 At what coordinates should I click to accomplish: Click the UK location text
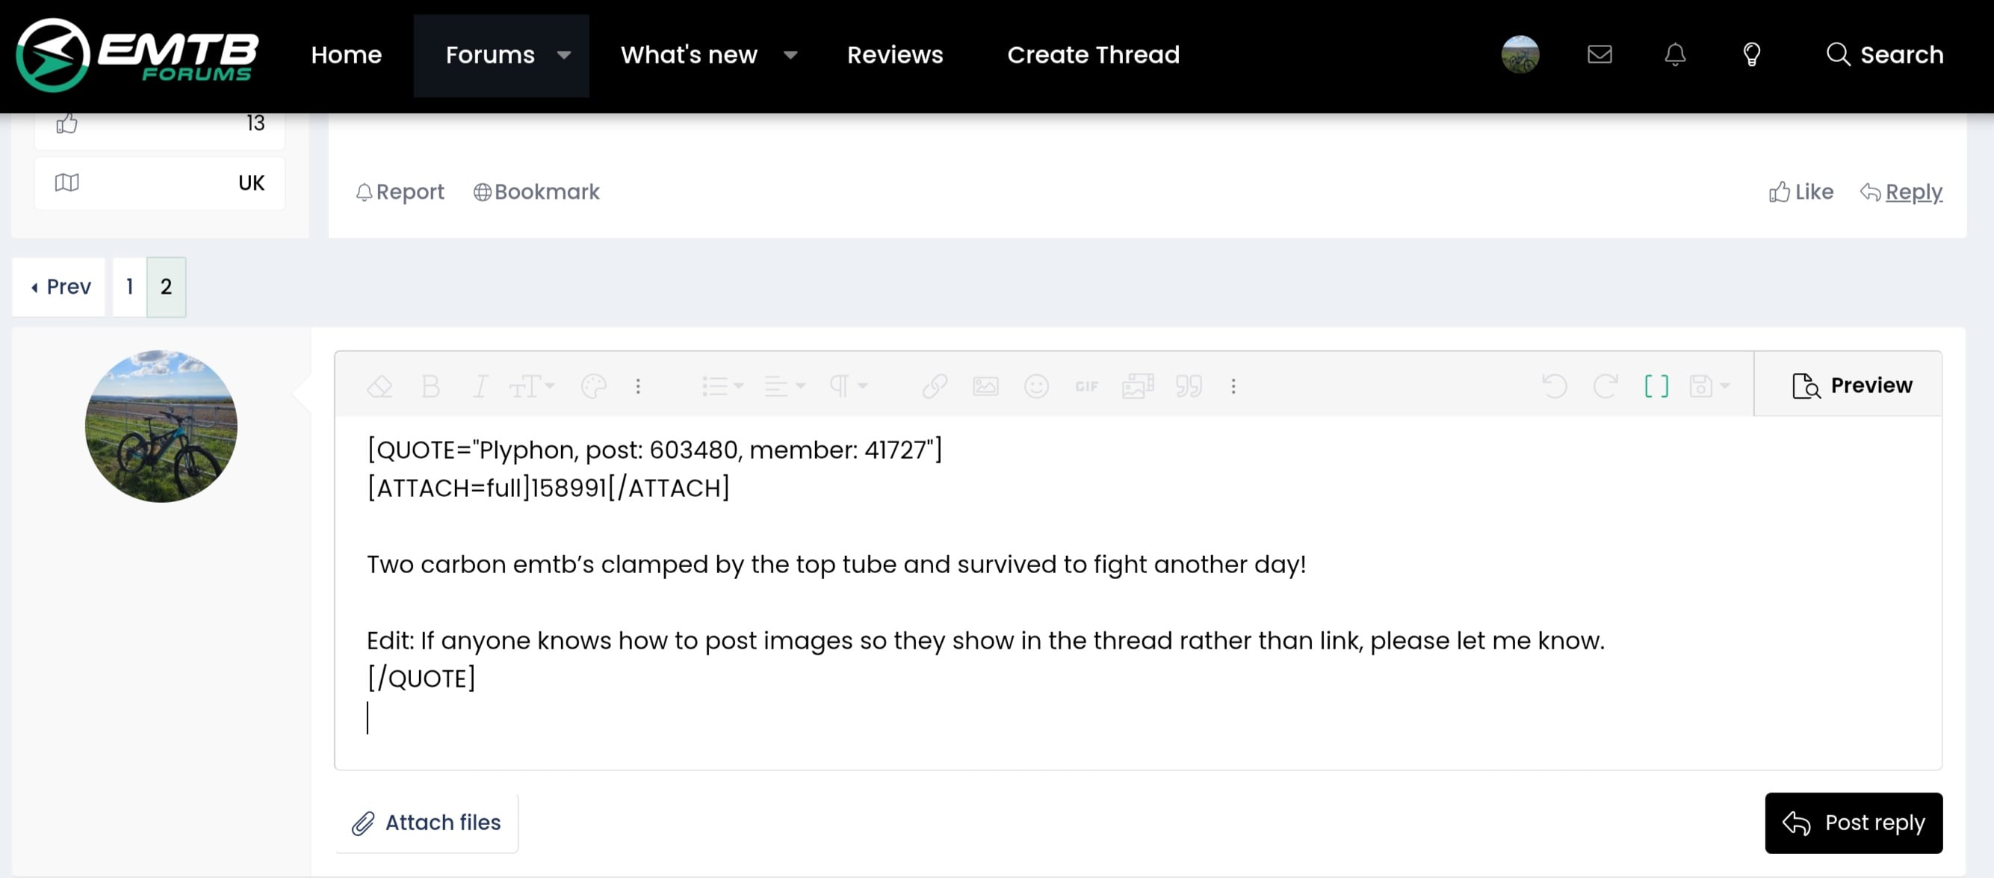[x=251, y=183]
